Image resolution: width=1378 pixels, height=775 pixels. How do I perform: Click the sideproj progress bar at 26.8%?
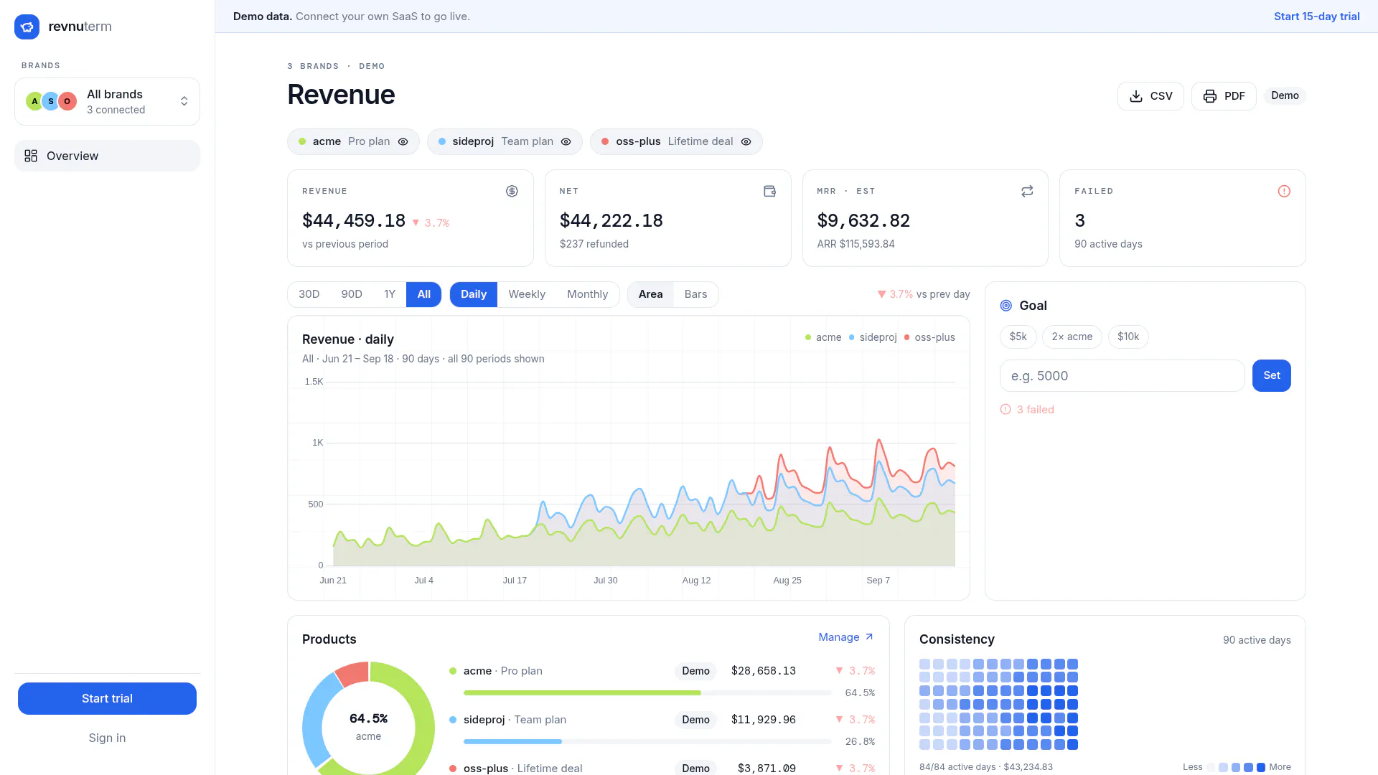click(647, 741)
